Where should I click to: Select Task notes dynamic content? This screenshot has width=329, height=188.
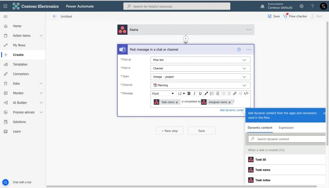[x=285, y=180]
